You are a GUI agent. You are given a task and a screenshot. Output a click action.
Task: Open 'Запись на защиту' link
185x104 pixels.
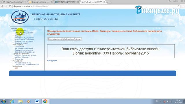click(21, 43)
